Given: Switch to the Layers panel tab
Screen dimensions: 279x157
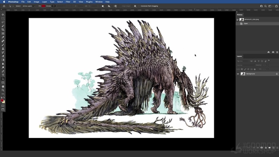Looking at the screenshot, I should coord(239,56).
